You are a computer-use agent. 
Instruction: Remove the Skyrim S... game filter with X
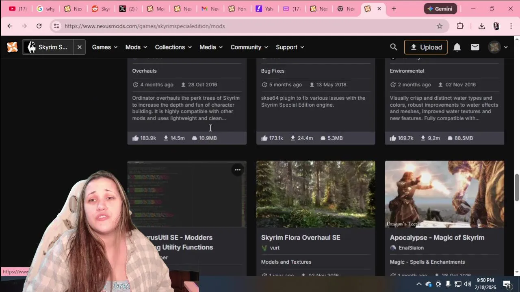tap(80, 47)
